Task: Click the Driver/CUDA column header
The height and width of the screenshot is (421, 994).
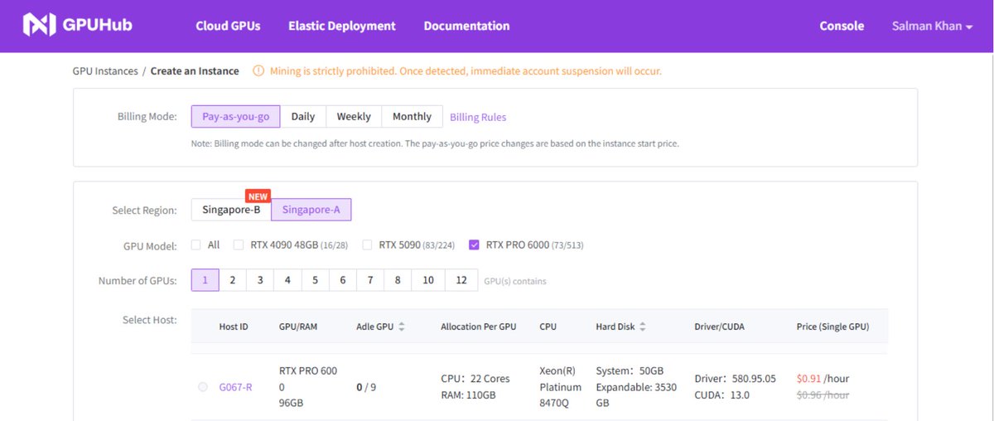Action: point(719,327)
